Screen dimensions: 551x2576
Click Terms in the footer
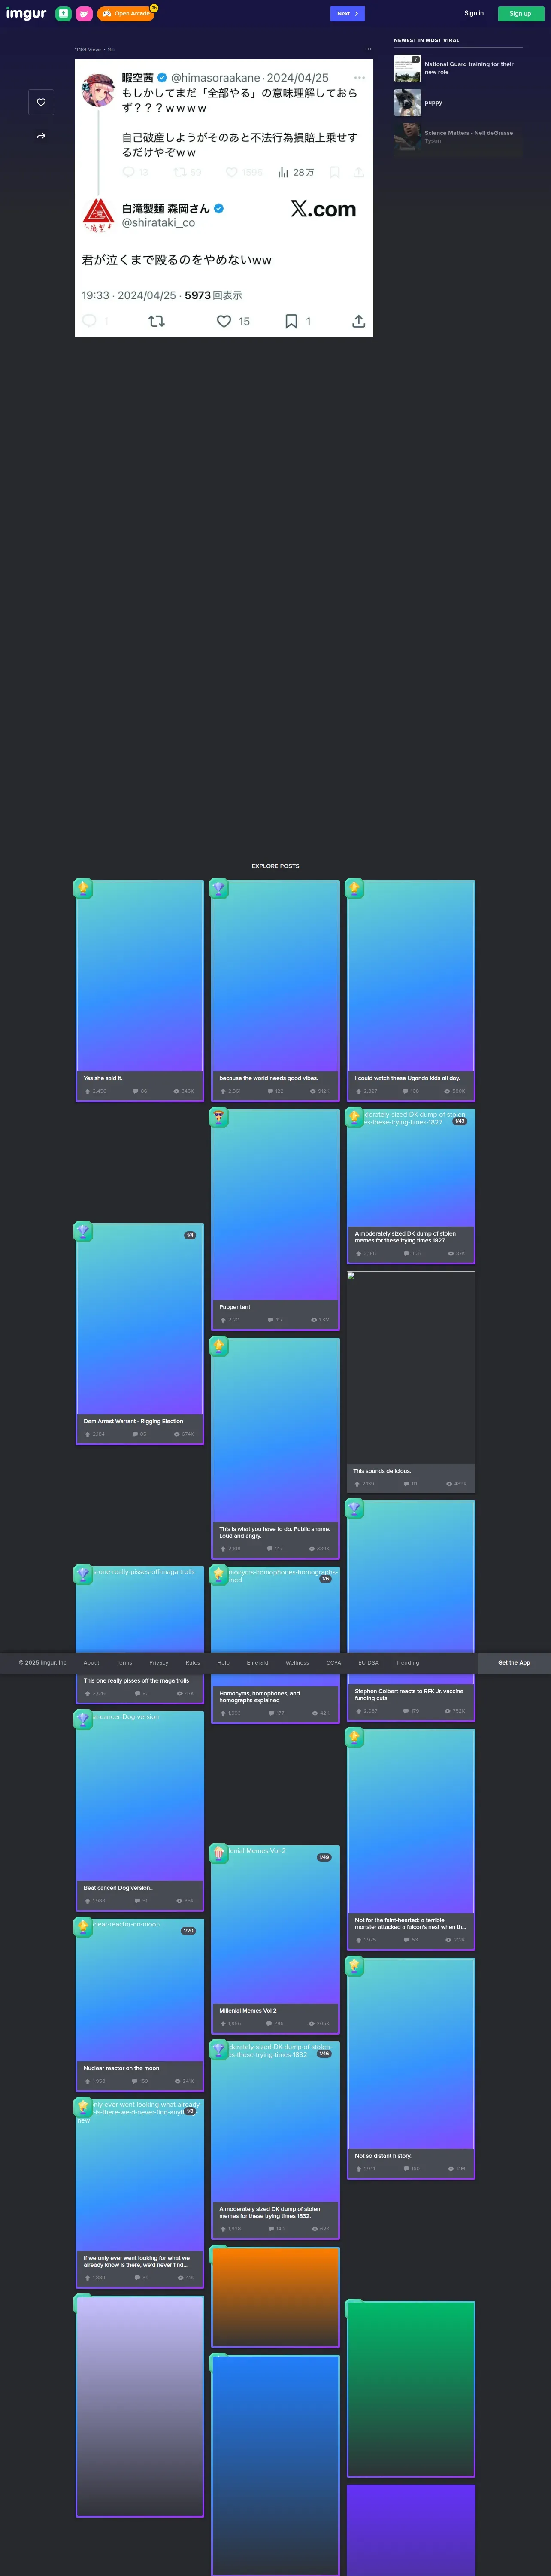tap(124, 1662)
